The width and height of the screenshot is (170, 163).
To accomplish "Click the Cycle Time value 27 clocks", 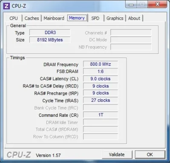I will click(x=101, y=100).
